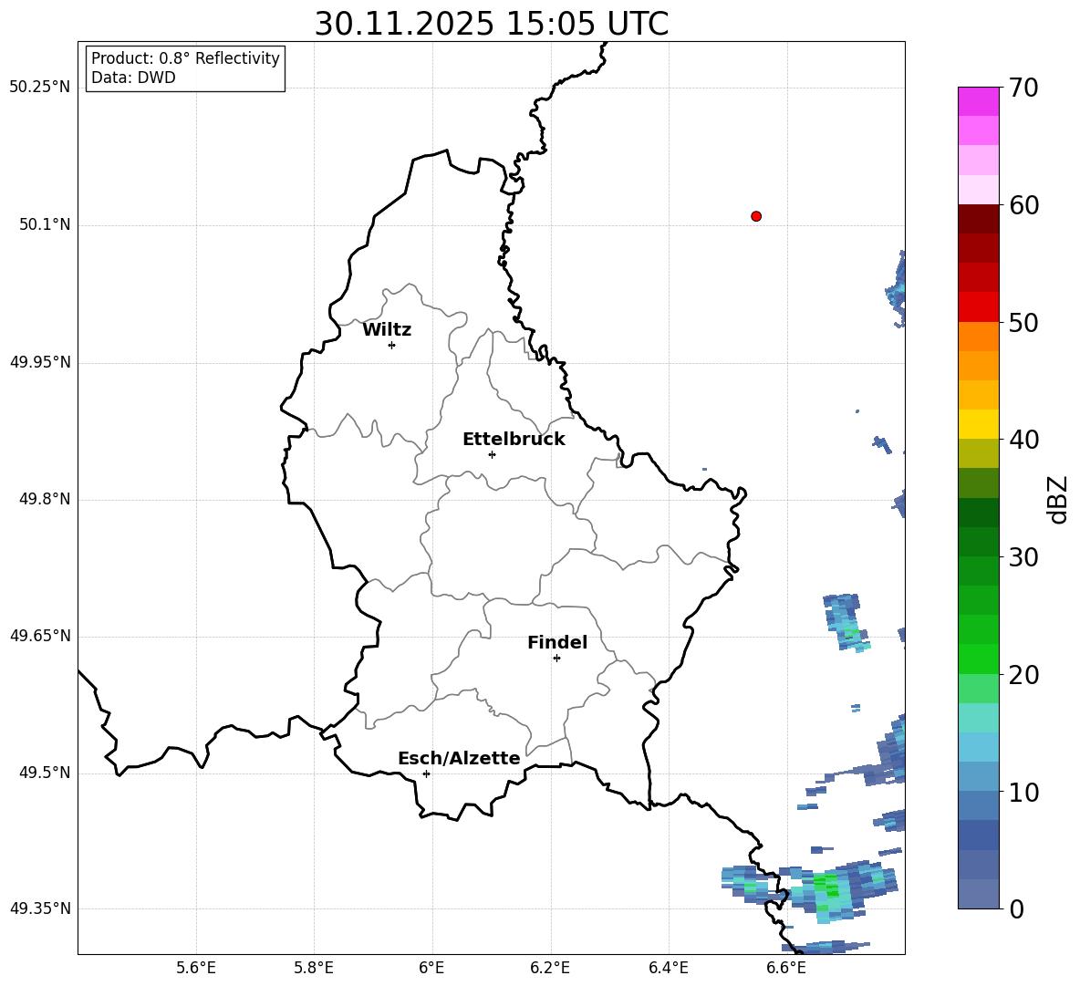Screen dimensions: 1080x986
Task: Click the Wiltz station cross marker
Action: click(392, 345)
